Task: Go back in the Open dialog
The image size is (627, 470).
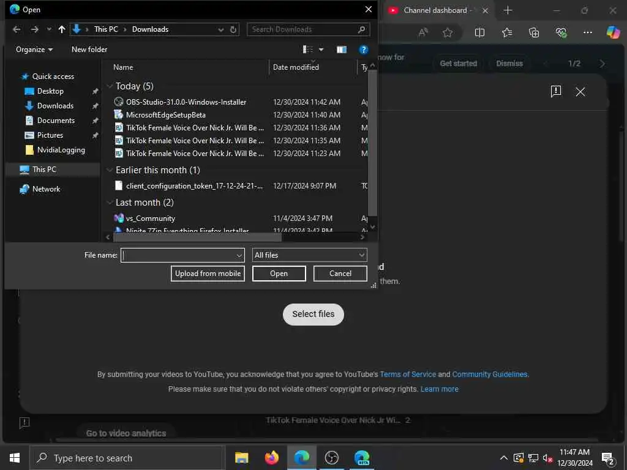Action: point(17,29)
